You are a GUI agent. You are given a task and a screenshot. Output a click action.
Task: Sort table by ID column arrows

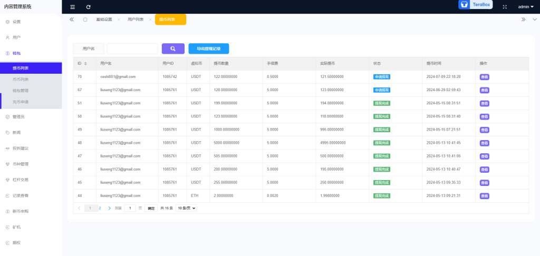[x=85, y=64]
